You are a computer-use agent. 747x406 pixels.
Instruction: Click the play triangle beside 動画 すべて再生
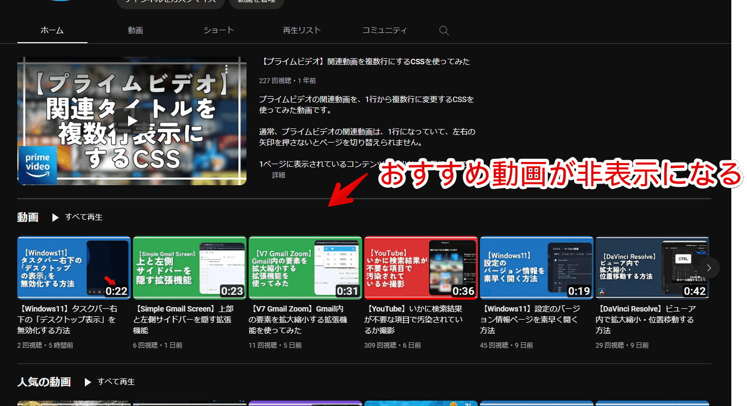[x=55, y=218]
